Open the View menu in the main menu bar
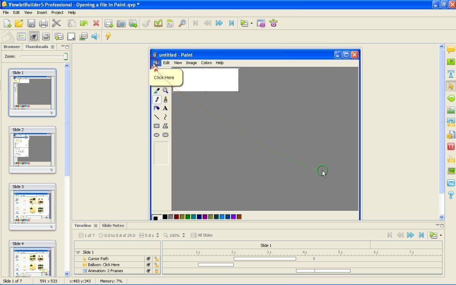Viewport: 456px width, 285px height. pyautogui.click(x=28, y=12)
